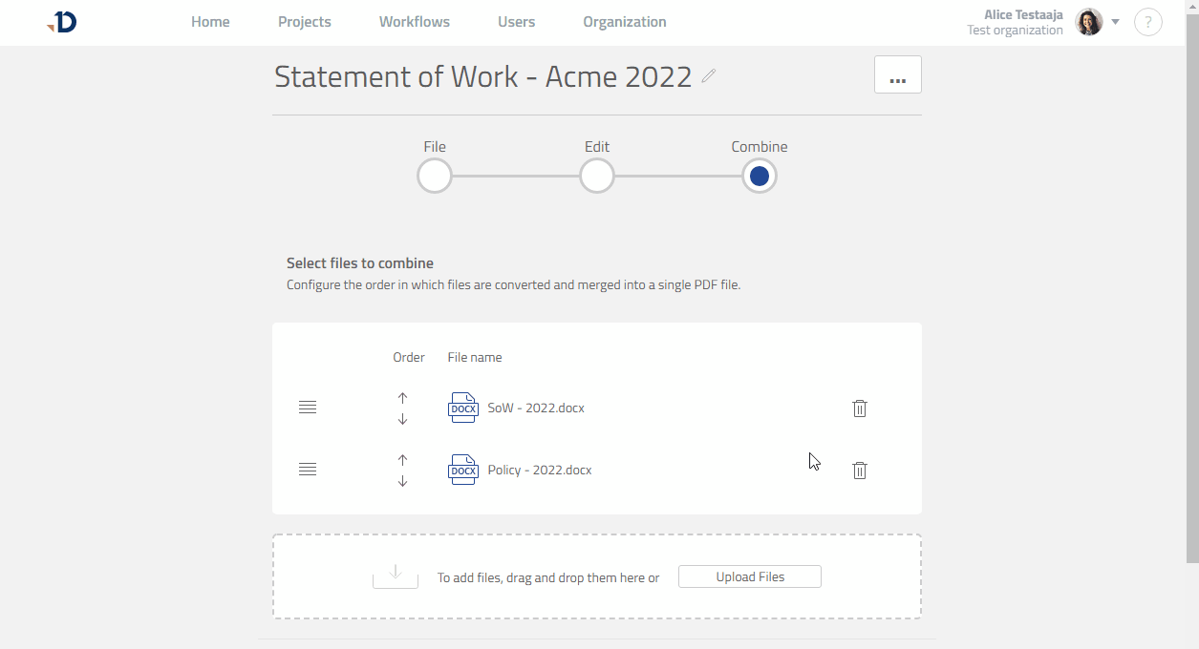Viewport: 1199px width, 649px height.
Task: Select the Edit step circle
Action: point(597,177)
